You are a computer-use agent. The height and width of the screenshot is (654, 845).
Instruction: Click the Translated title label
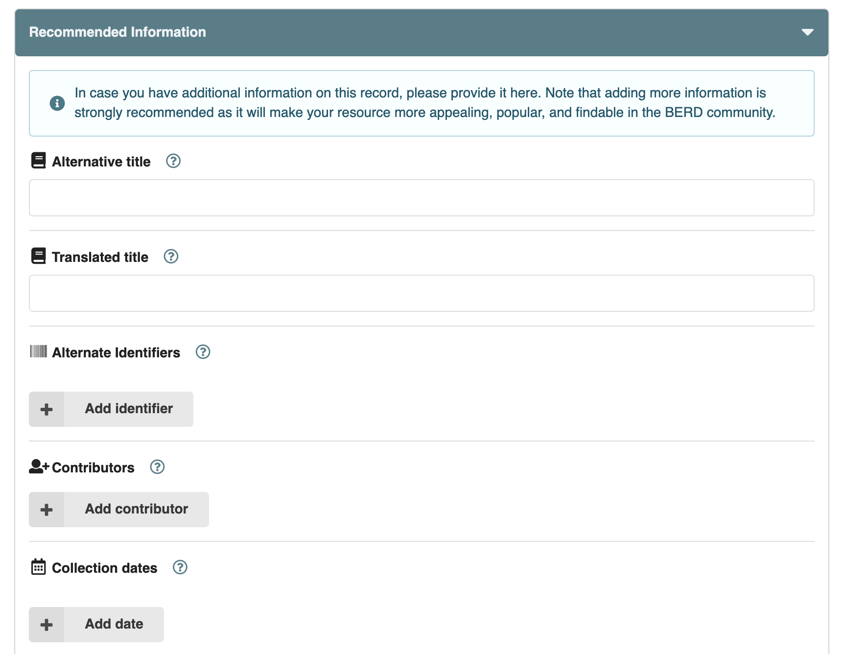tap(100, 257)
